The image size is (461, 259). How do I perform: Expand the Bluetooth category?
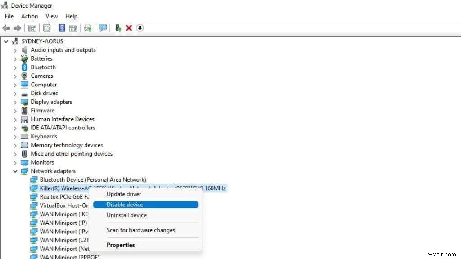click(x=15, y=67)
